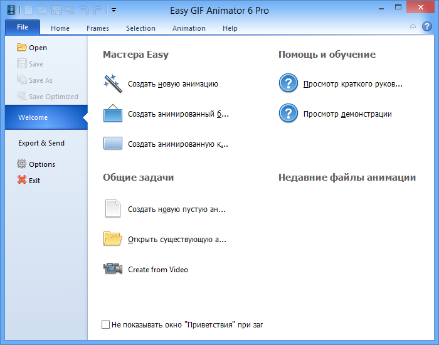
Task: Click the Save label in File menu
Action: pos(36,64)
